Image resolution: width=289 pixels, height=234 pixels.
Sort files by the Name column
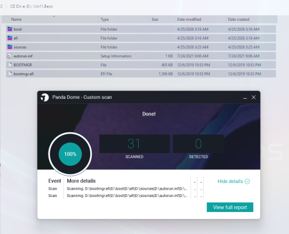pyautogui.click(x=50, y=20)
